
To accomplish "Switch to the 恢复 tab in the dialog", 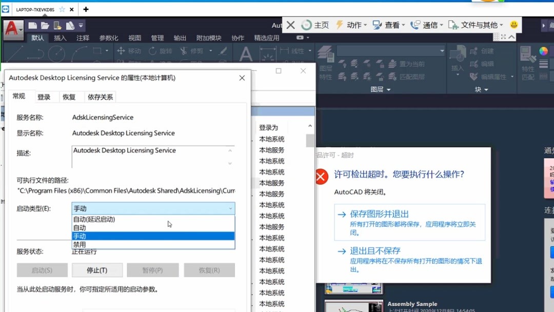I will (x=70, y=96).
